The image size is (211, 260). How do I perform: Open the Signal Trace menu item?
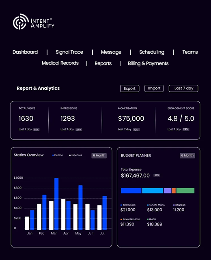click(69, 52)
